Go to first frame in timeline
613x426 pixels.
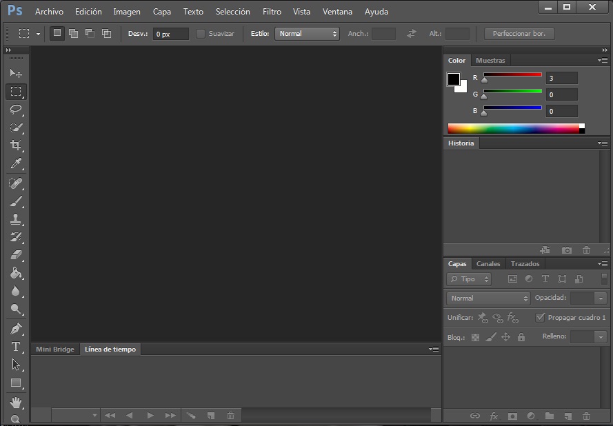click(x=110, y=416)
